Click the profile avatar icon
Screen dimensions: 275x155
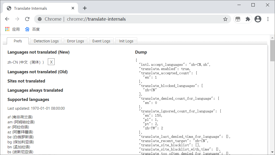[258, 19]
